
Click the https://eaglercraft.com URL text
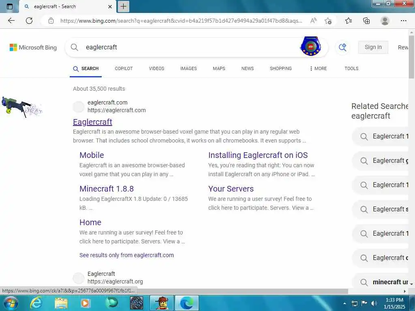(116, 110)
